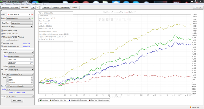Viewport: 204px width, 109px height.
Task: Click the Clear All Filters Above link
Action: (17, 93)
